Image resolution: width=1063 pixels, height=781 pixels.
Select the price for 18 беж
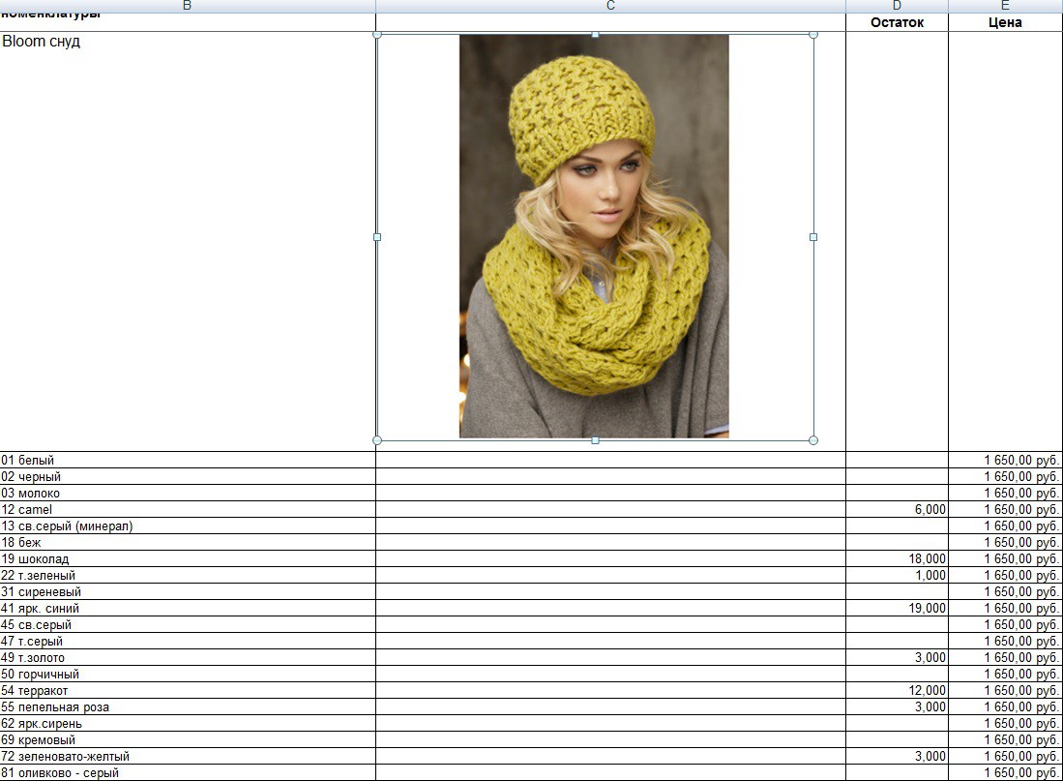point(1005,542)
